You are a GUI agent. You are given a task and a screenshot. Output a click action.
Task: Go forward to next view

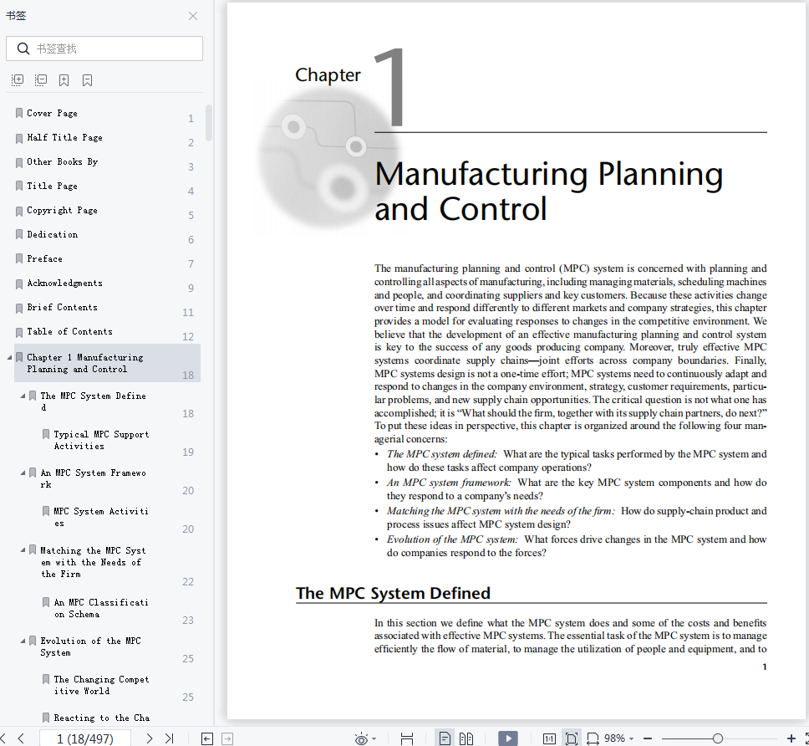click(227, 738)
